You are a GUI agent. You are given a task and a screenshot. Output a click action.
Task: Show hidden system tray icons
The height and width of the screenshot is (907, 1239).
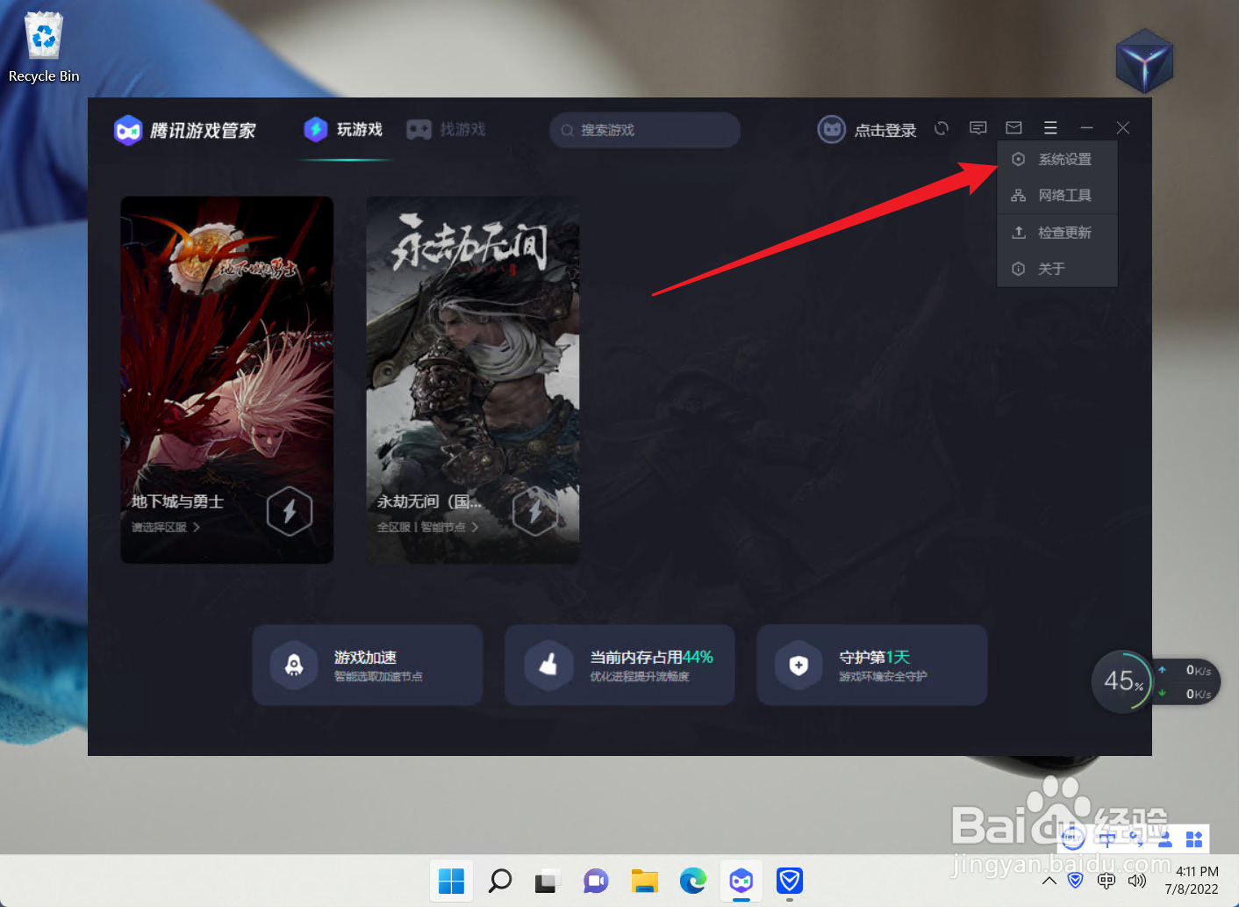tap(1049, 881)
